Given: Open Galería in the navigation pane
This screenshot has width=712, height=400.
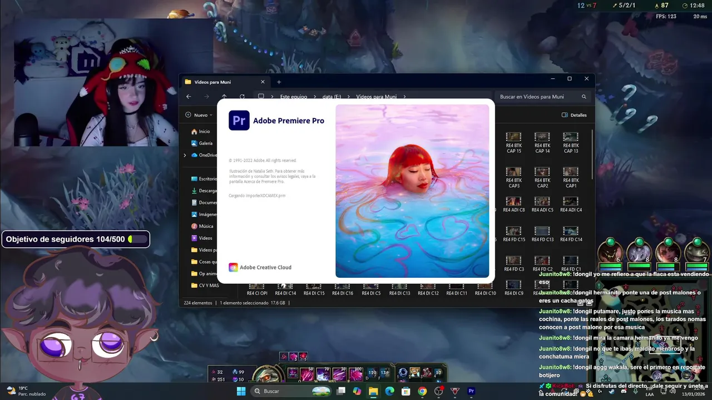Looking at the screenshot, I should [x=201, y=143].
